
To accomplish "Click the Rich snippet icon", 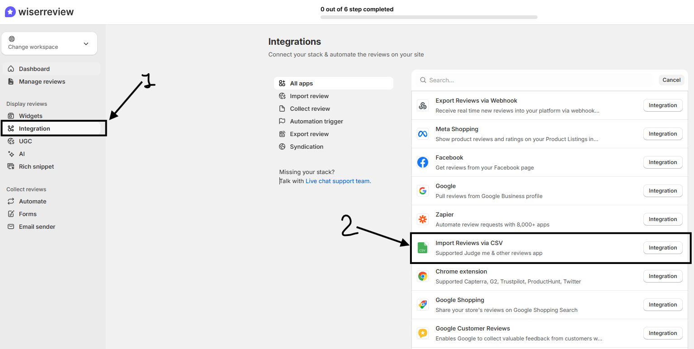I will point(11,166).
